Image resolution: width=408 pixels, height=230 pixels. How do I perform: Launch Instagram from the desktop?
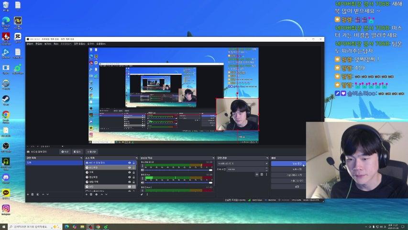point(6,208)
